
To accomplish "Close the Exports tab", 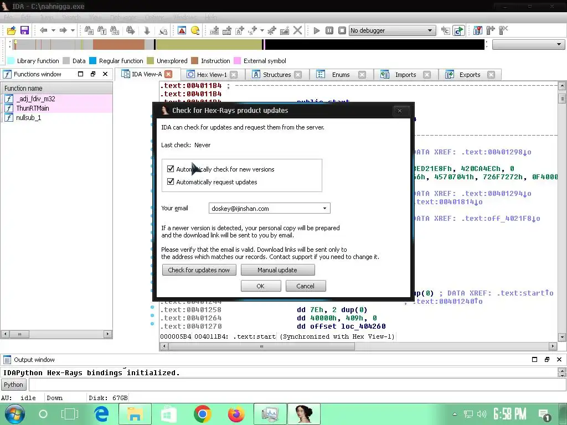I will coord(491,75).
